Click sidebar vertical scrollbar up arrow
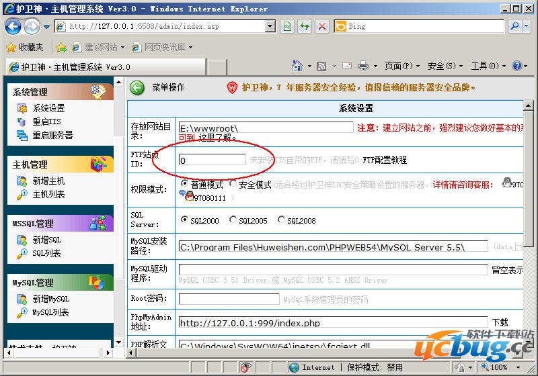 point(119,82)
